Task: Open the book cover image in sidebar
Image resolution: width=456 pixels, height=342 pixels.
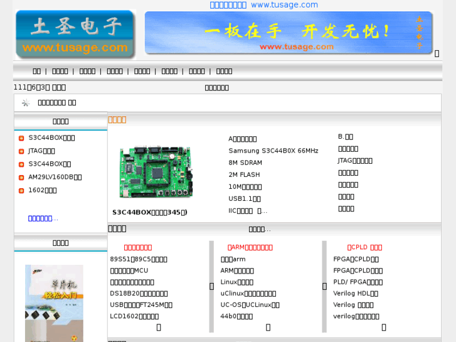Action: (54, 303)
